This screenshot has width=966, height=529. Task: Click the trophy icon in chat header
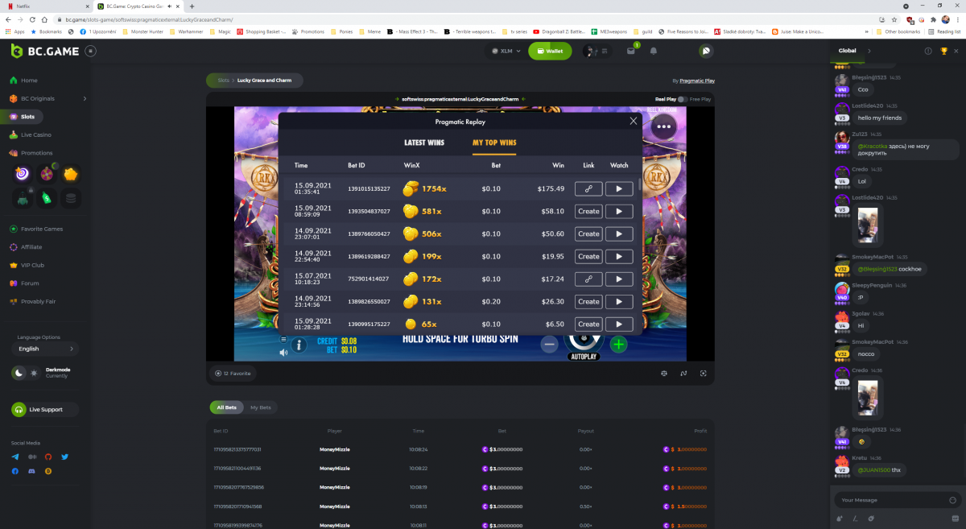coord(943,51)
